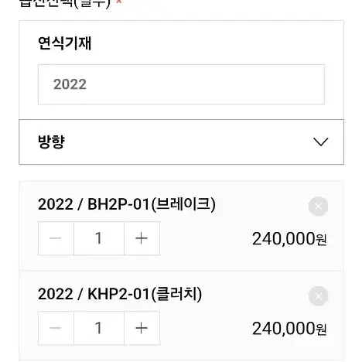Select the 2022 / BH2P-01(브레이크) item title
This screenshot has height=362, width=362.
[x=127, y=204]
